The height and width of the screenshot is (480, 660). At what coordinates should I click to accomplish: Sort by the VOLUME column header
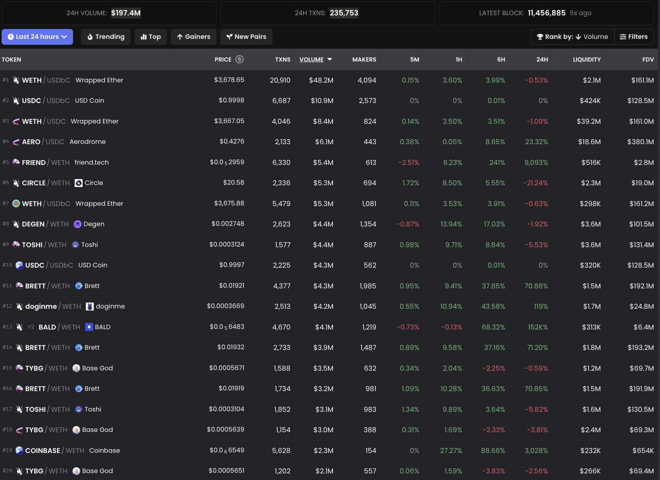pos(316,60)
